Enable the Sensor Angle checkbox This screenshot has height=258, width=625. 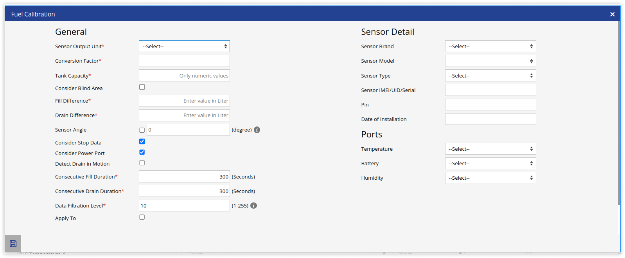142,130
